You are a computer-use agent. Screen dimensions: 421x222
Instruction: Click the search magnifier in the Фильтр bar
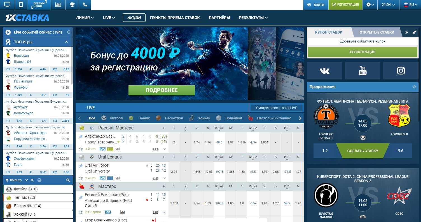click(68, 180)
